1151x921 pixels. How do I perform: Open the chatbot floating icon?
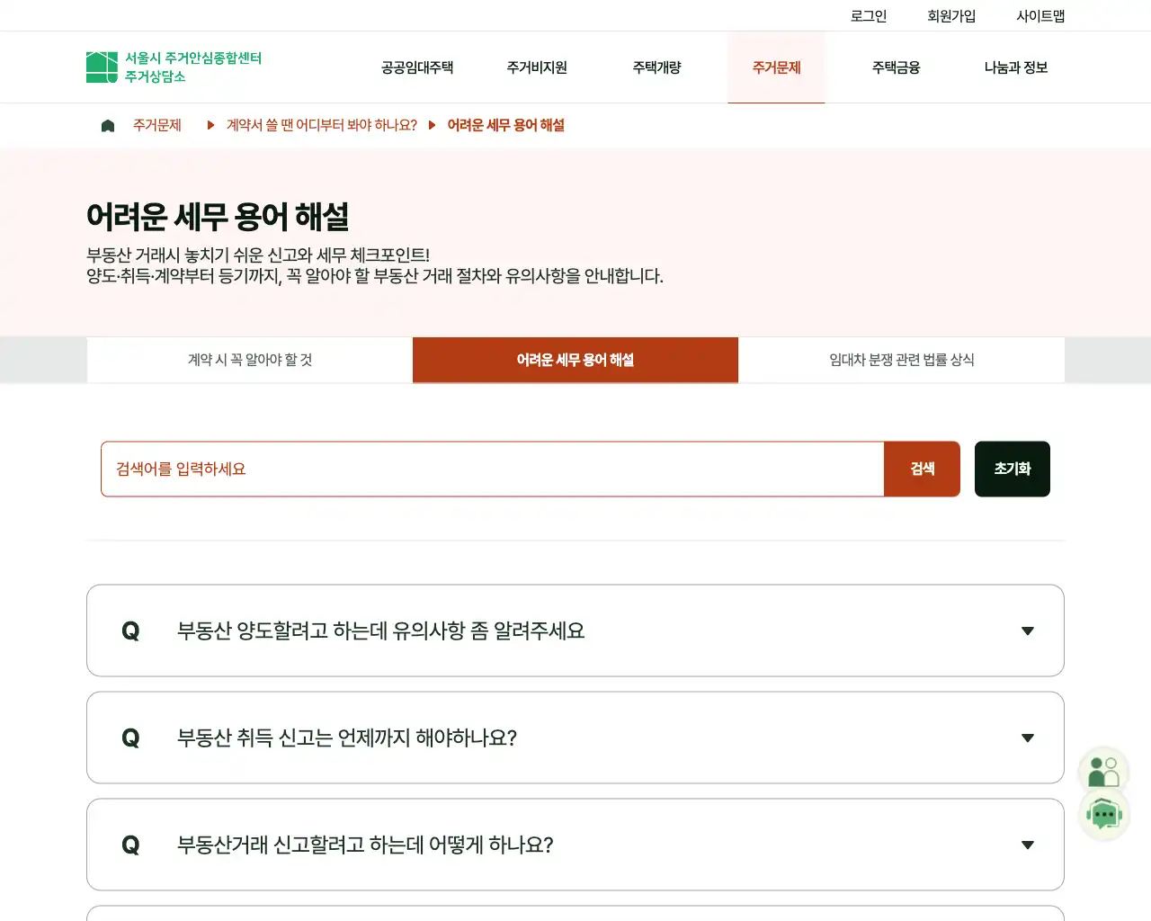1103,815
